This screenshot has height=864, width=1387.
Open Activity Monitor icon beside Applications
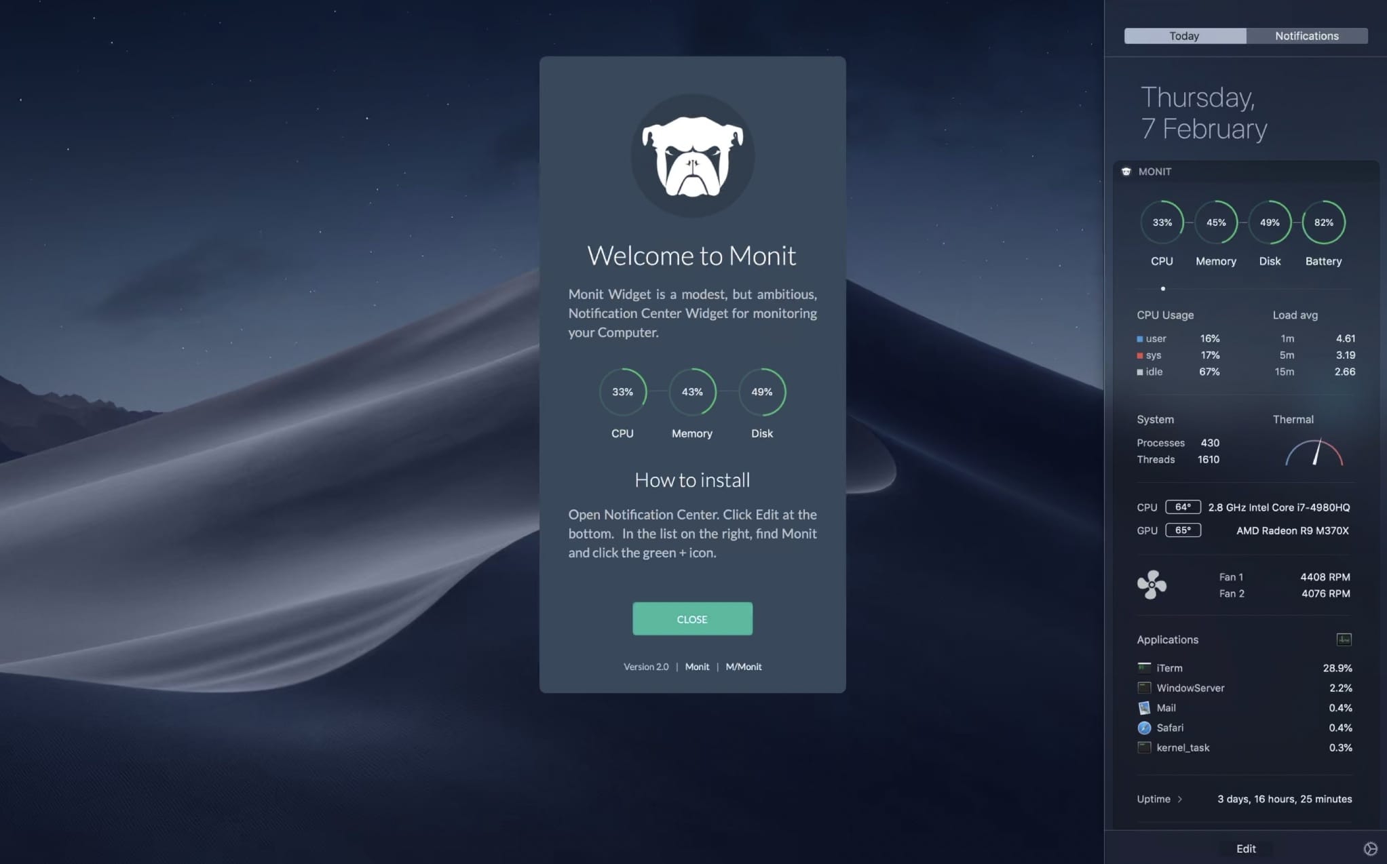(1344, 640)
